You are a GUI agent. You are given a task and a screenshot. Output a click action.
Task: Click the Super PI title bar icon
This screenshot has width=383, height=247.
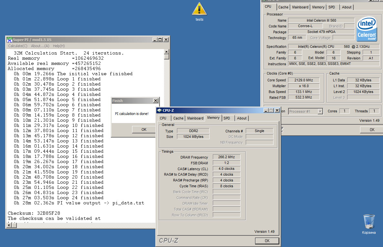pos(9,40)
